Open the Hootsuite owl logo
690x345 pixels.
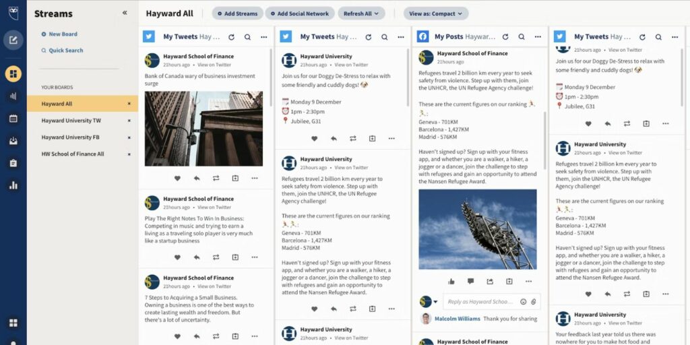[13, 13]
